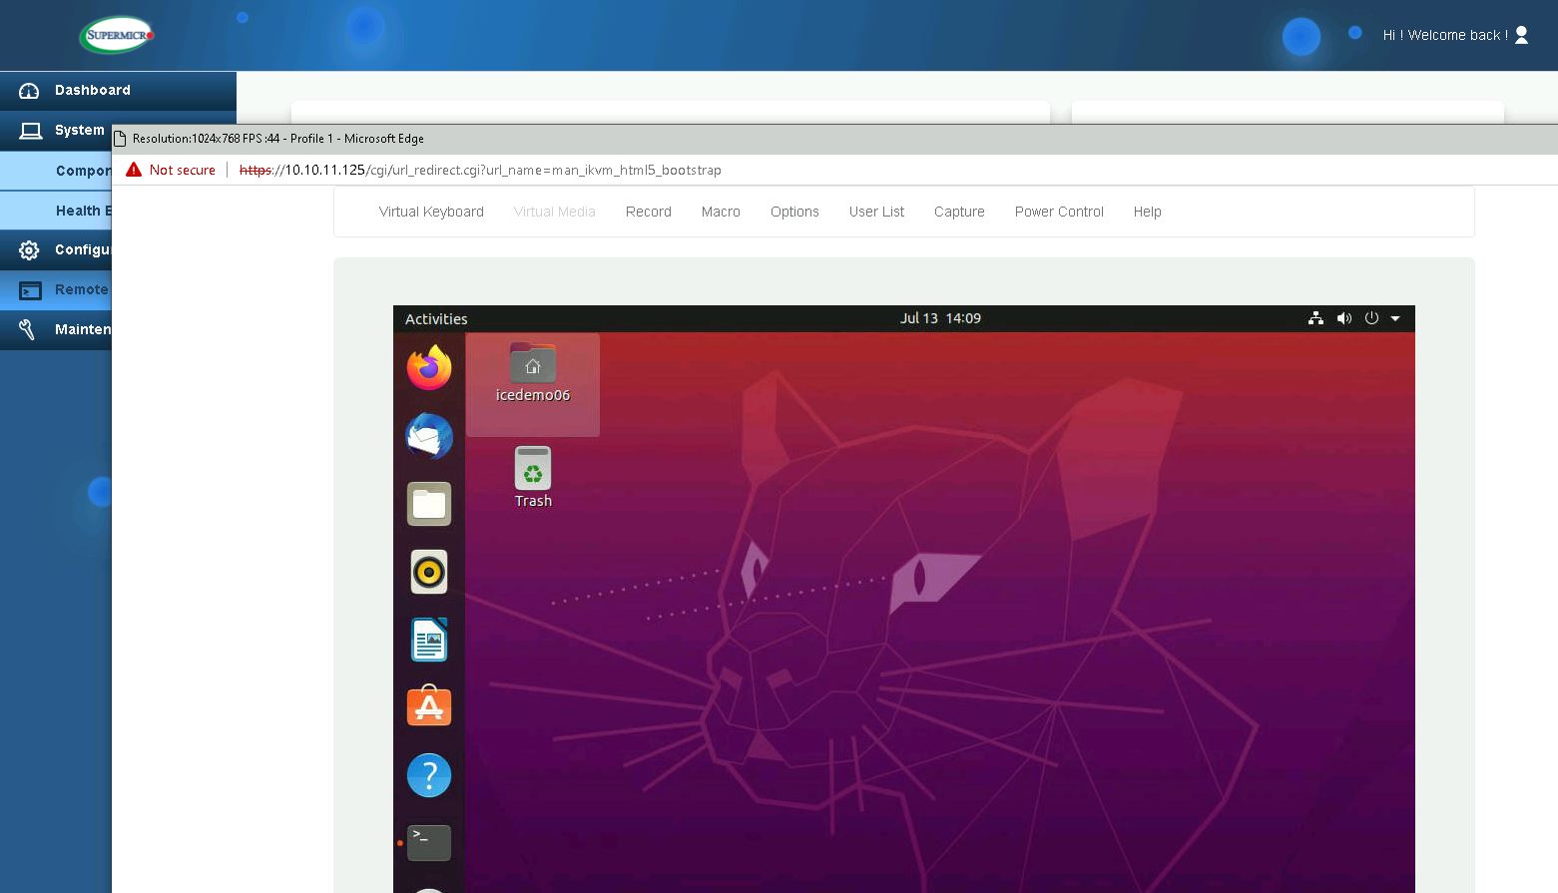Open the Files manager in the dock
Viewport: 1558px width, 893px height.
[429, 504]
